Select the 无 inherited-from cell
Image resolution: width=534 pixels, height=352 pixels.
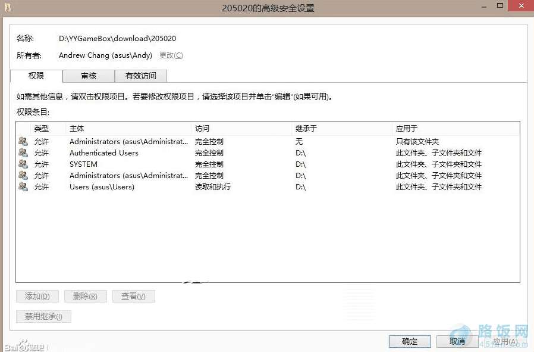tap(299, 142)
